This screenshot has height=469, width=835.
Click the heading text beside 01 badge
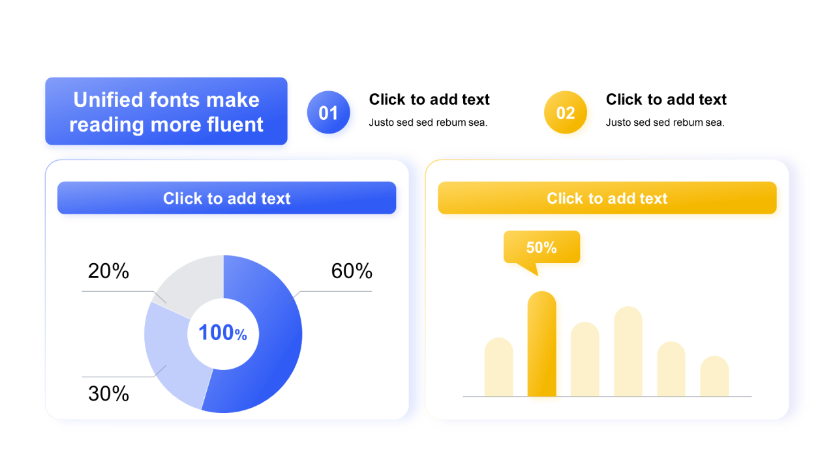click(x=429, y=100)
